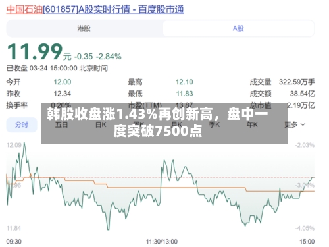The height and width of the screenshot is (247, 329).
Task: Select the 年K chart tab
Action: [x=252, y=124]
